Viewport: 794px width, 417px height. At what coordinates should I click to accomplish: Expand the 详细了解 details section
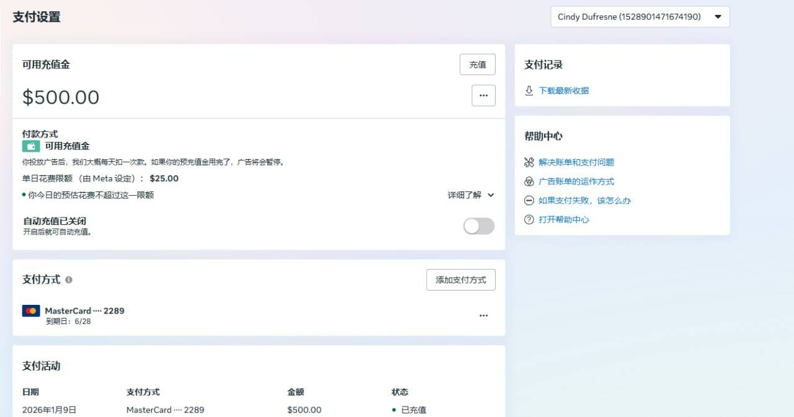click(x=471, y=195)
